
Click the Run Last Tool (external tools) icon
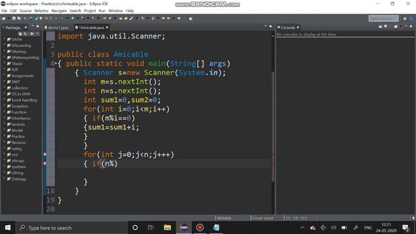(x=94, y=18)
